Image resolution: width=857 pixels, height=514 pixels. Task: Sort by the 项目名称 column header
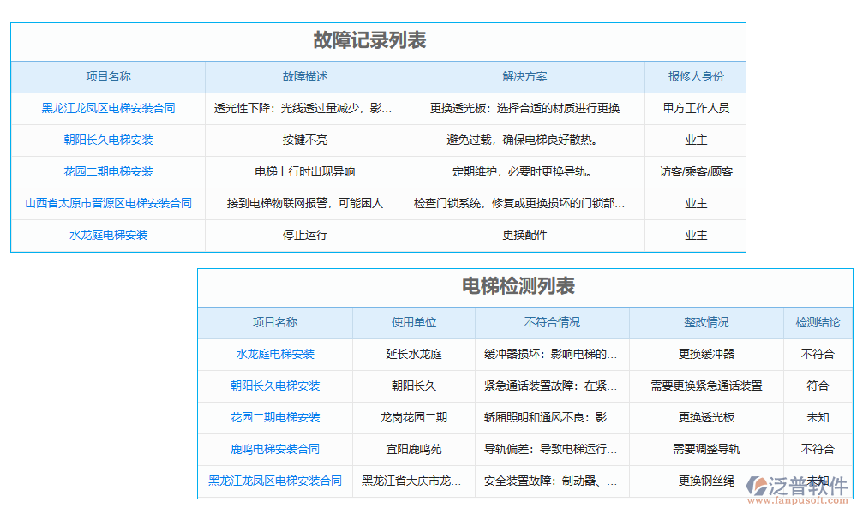point(106,76)
